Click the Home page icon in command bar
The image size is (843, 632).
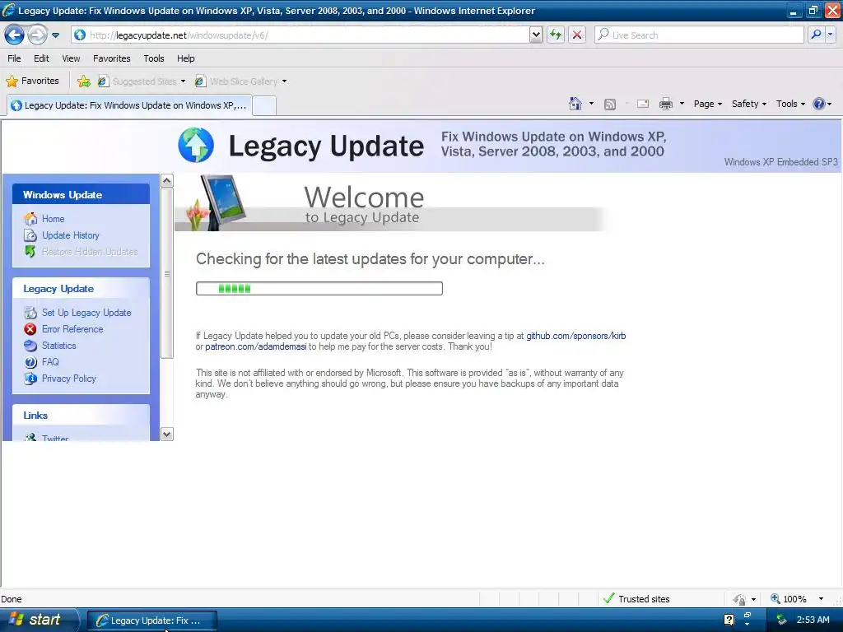pos(575,104)
